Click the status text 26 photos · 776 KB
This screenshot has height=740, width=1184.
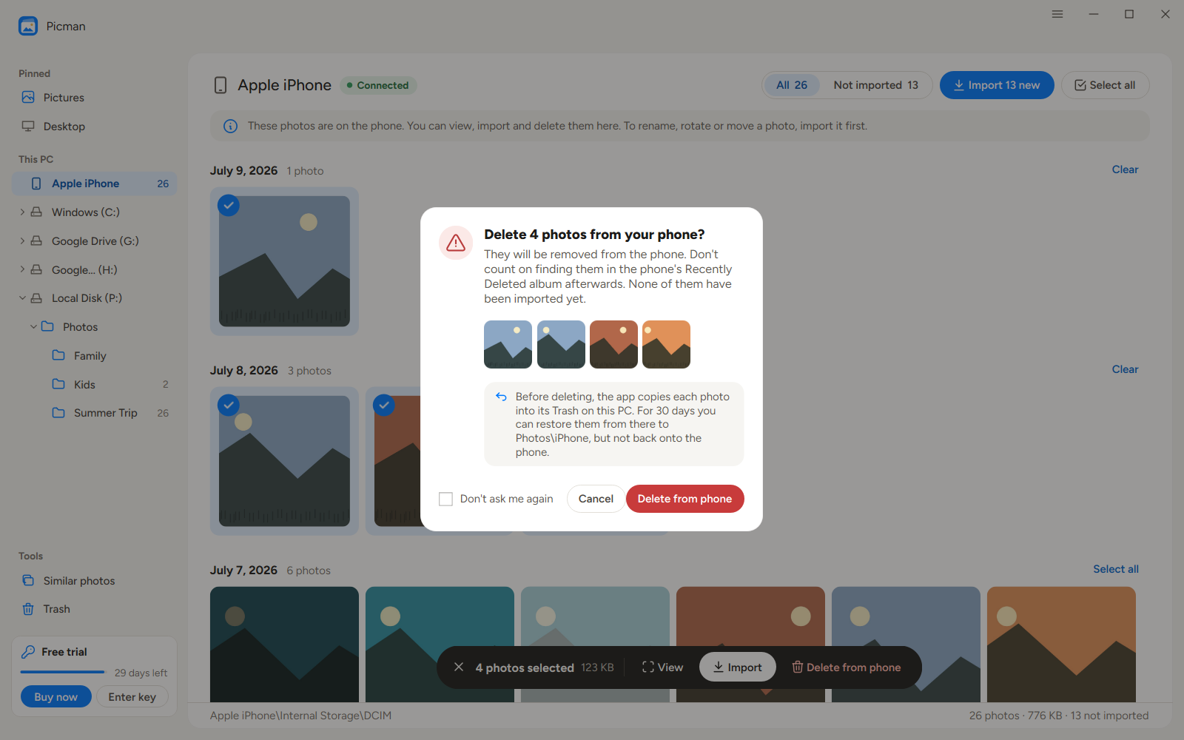tap(1016, 716)
